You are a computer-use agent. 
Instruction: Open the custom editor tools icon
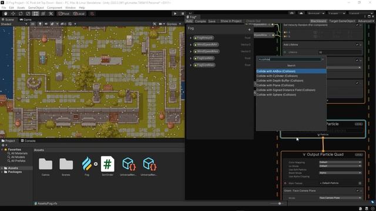[x=51, y=13]
